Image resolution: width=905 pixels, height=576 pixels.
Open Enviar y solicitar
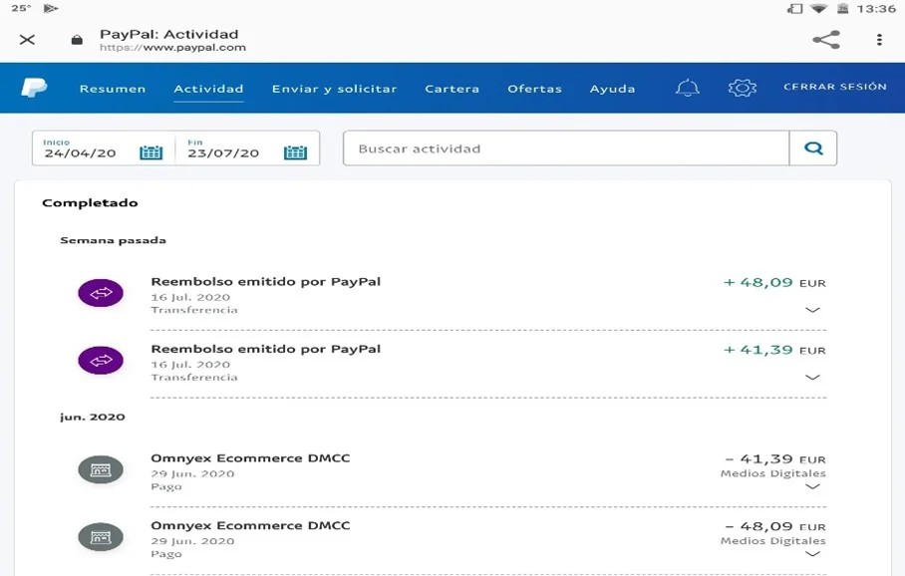point(335,89)
